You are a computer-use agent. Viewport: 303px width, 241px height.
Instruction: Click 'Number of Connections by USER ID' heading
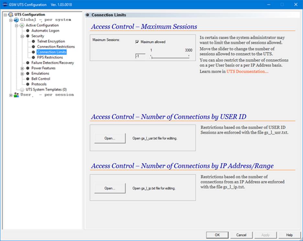(x=194, y=117)
